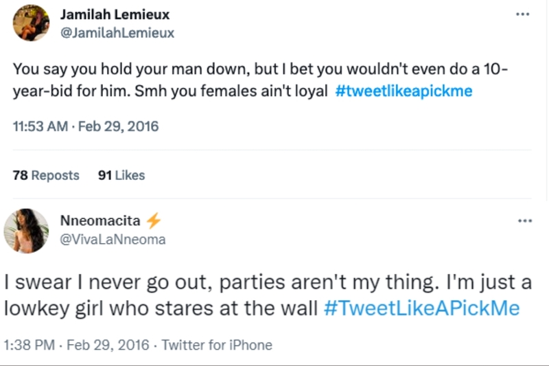The height and width of the screenshot is (366, 549).
Task: Open the 1:38 PM tweet time
Action: click(x=30, y=345)
